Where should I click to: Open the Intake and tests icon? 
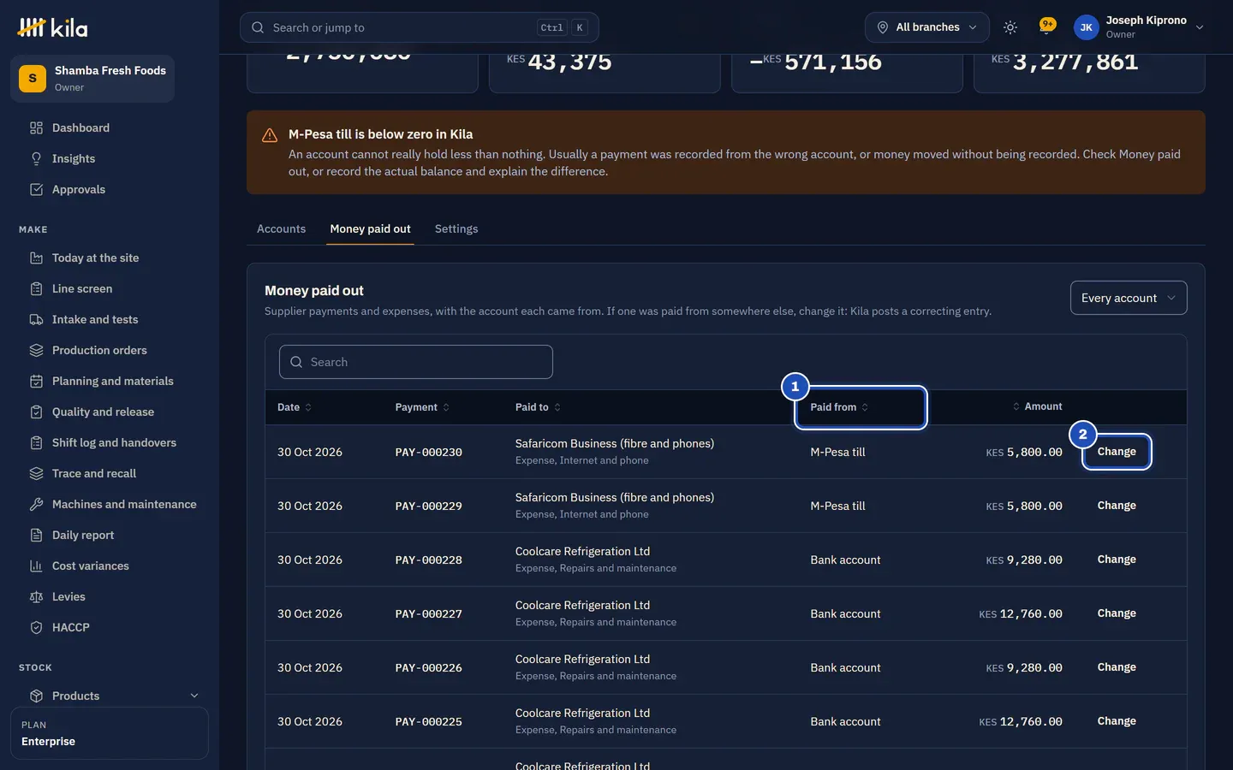pos(36,320)
